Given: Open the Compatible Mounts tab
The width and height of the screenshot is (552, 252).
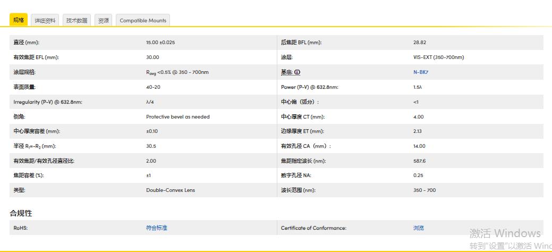Looking at the screenshot, I should pyautogui.click(x=143, y=20).
